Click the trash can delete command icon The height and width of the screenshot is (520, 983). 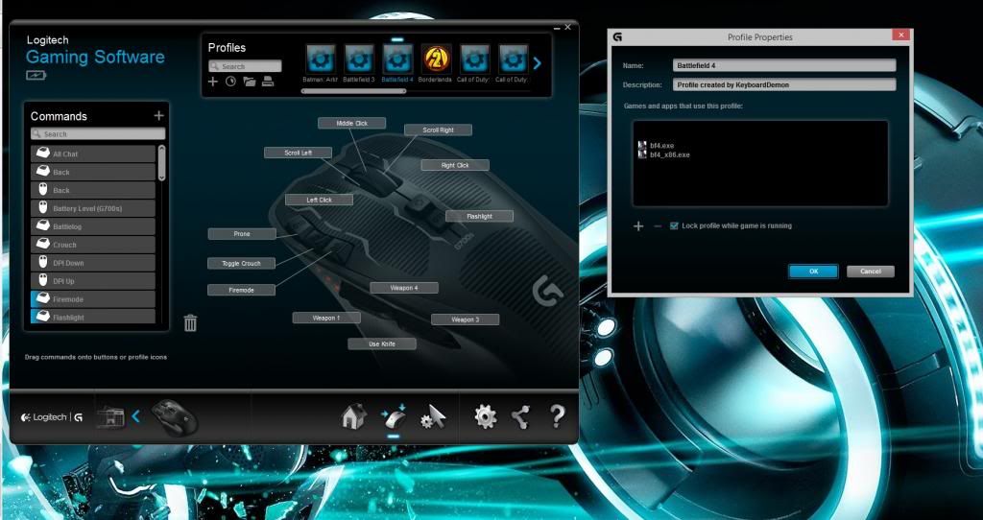point(190,323)
